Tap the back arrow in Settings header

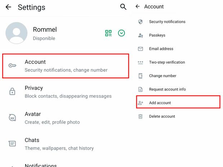[8, 7]
